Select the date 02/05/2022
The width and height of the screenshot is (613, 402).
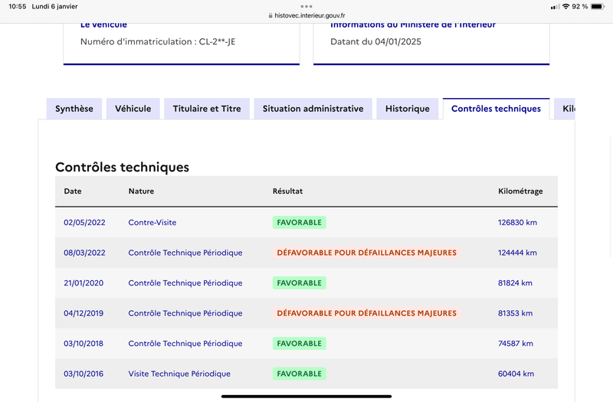[84, 222]
